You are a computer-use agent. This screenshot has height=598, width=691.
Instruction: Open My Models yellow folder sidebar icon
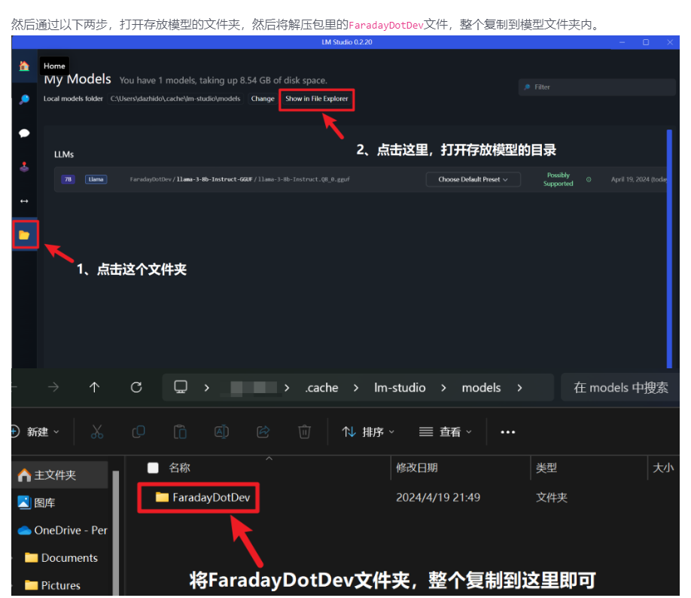24,235
